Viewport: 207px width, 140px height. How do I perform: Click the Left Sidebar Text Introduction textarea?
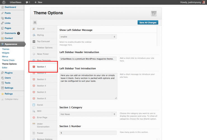pos(88,86)
